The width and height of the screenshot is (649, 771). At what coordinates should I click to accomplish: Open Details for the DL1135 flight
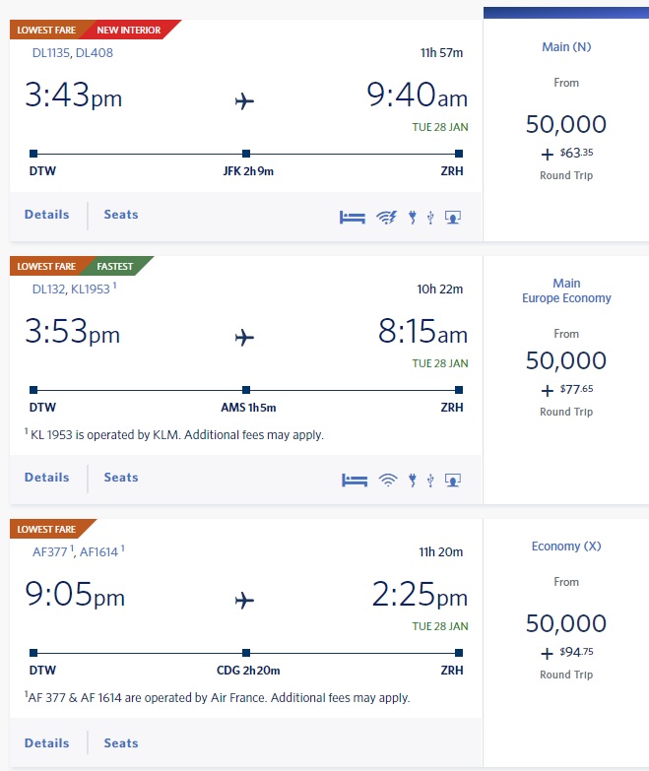click(x=47, y=215)
